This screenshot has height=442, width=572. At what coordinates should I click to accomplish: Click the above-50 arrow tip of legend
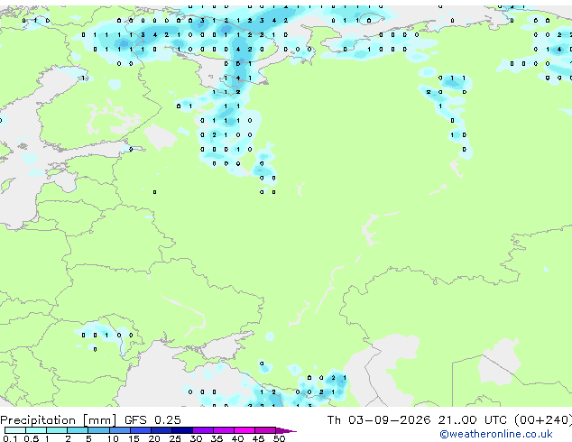point(286,431)
